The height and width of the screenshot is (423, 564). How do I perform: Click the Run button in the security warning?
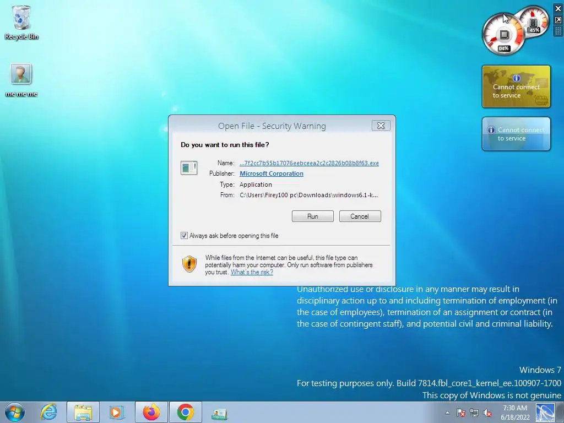[x=313, y=216]
